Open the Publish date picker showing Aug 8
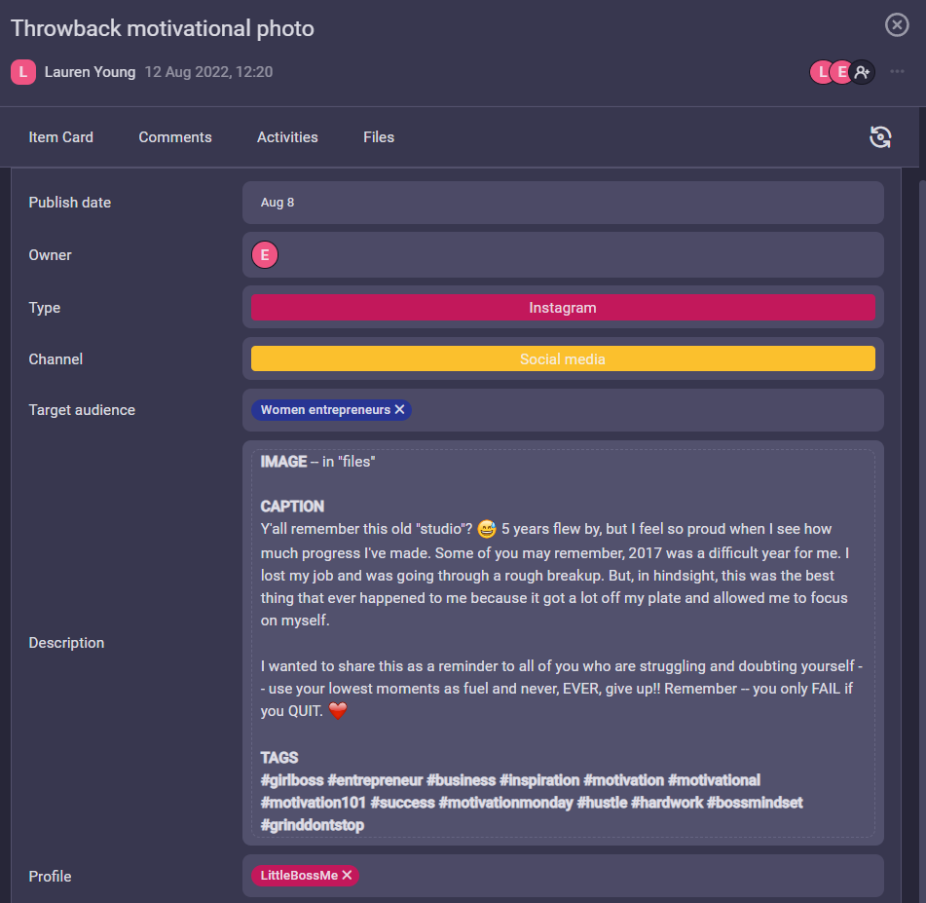Screen dimensions: 926x903 tap(563, 203)
